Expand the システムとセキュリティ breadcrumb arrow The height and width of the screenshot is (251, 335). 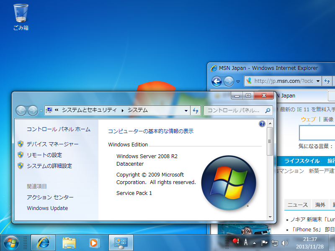tap(122, 110)
